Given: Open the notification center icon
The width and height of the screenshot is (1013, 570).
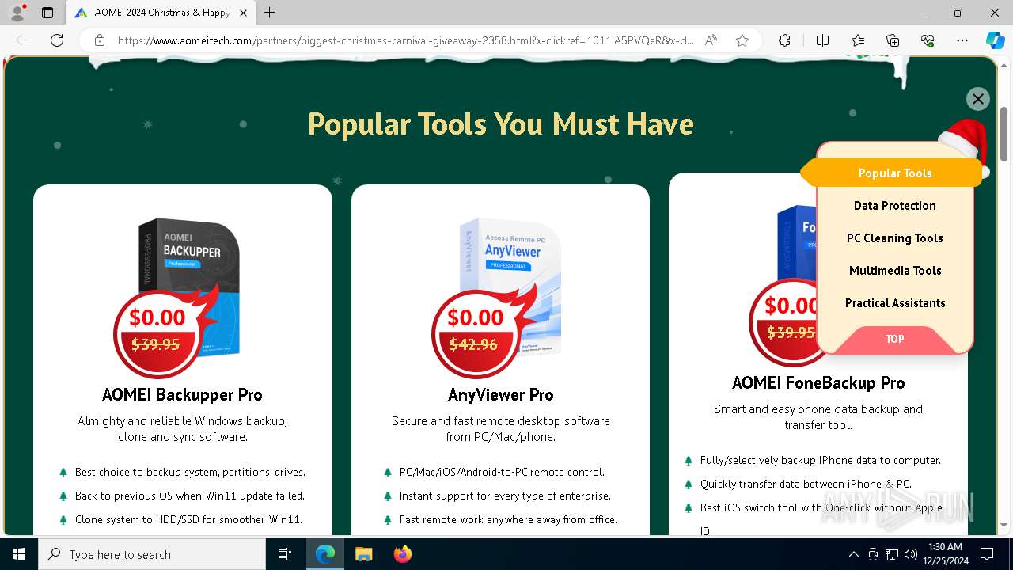Looking at the screenshot, I should (987, 554).
